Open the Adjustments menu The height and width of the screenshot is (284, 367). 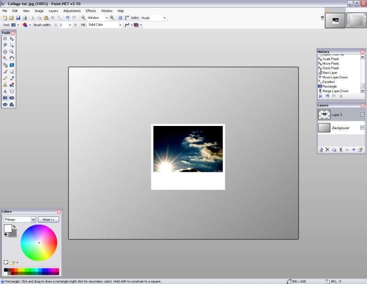(x=72, y=11)
